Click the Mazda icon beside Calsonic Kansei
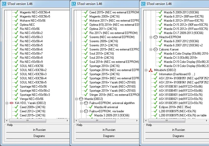Image resolution: width=209 pixels, height=146 pixels. pos(156,49)
